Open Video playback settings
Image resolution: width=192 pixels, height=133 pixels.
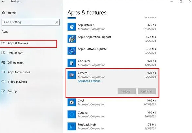click(x=17, y=82)
